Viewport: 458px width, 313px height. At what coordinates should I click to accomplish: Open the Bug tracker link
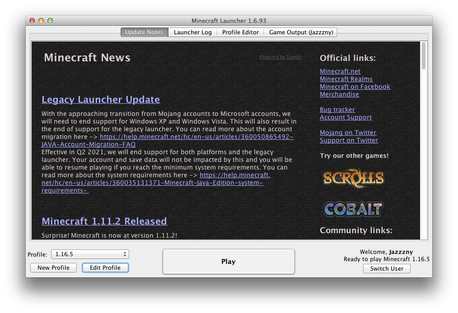tap(337, 110)
